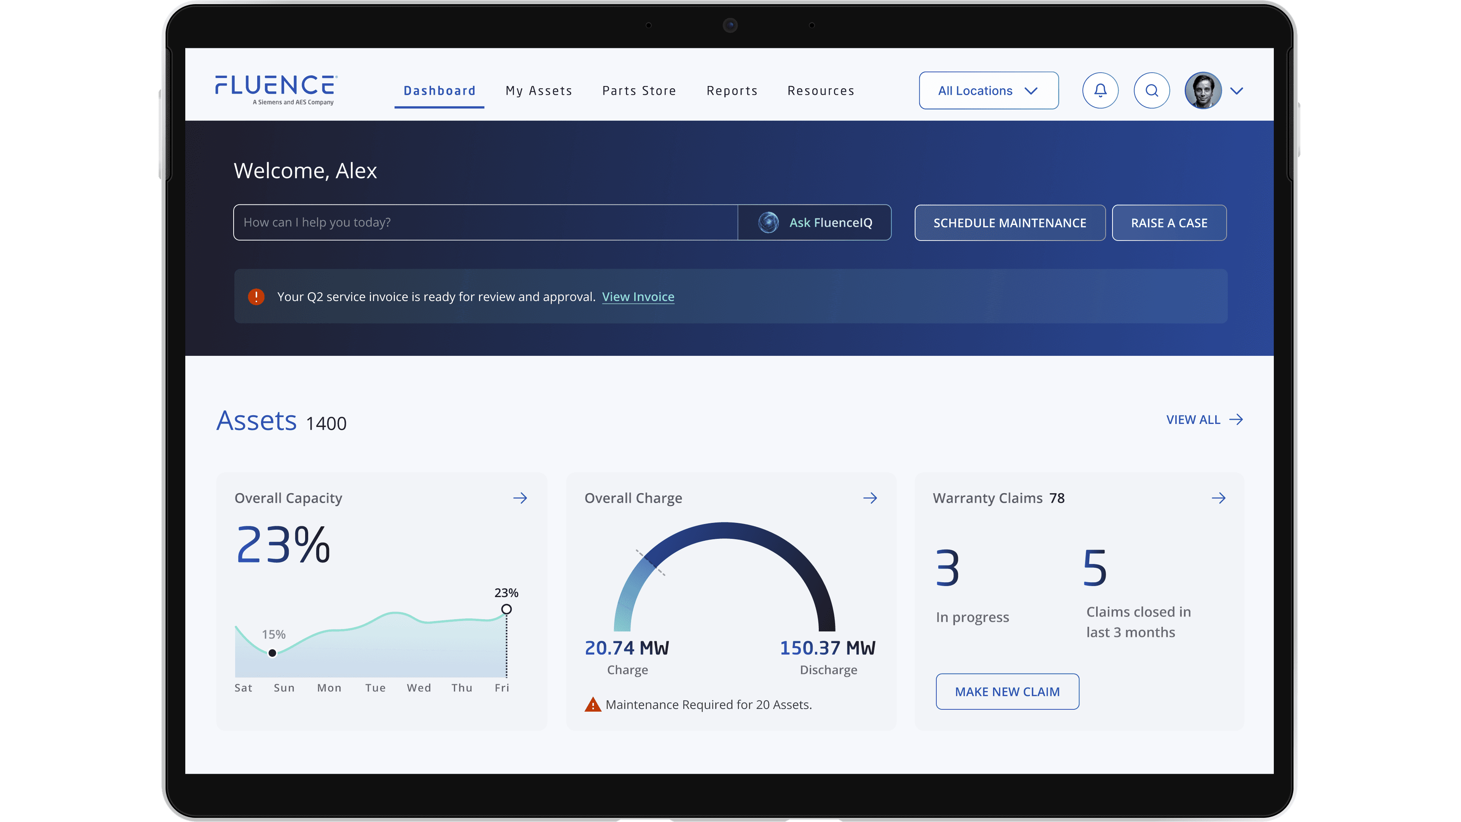Open the notifications bell icon
Viewport: 1461px width, 822px height.
[x=1100, y=91]
